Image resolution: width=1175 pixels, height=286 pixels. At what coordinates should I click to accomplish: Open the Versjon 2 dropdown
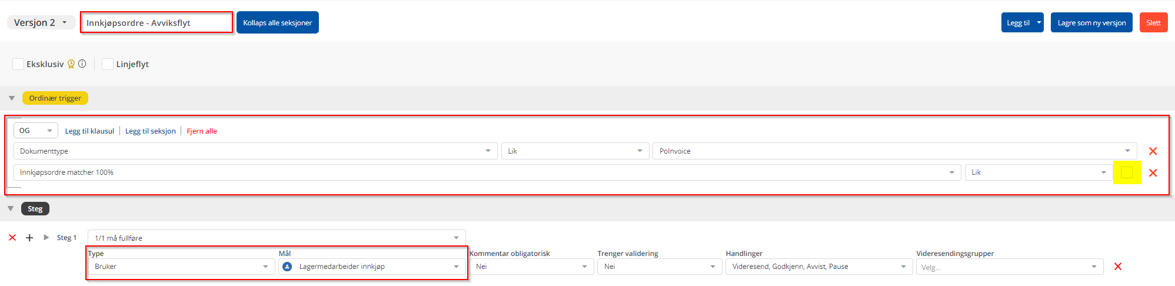pos(40,23)
